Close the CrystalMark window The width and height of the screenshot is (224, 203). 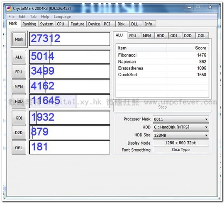tap(210, 7)
